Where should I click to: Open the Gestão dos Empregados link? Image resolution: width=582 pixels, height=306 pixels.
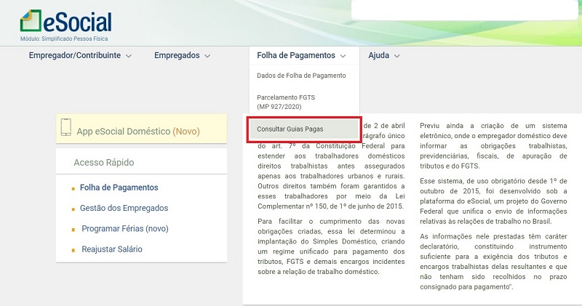[124, 209]
